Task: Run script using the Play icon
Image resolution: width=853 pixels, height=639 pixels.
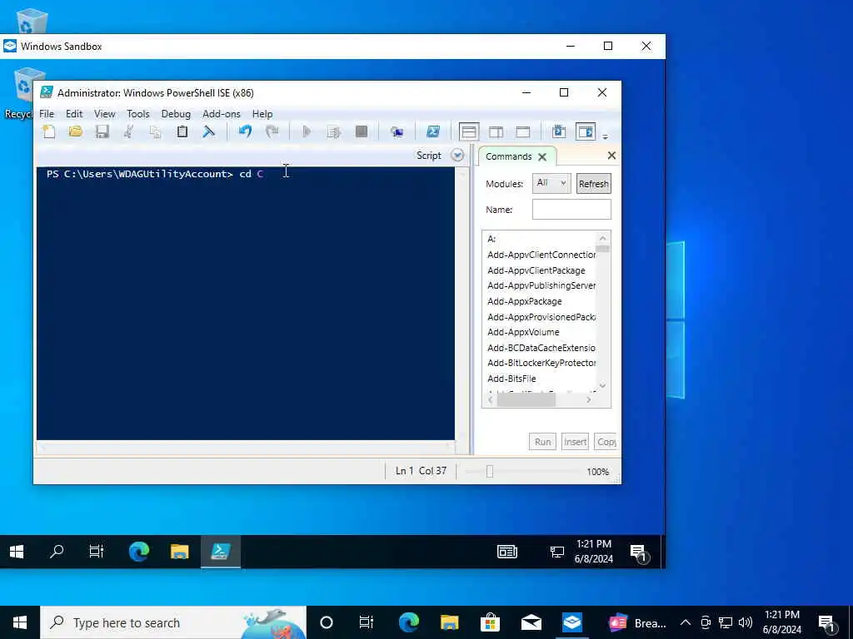Action: coord(307,132)
